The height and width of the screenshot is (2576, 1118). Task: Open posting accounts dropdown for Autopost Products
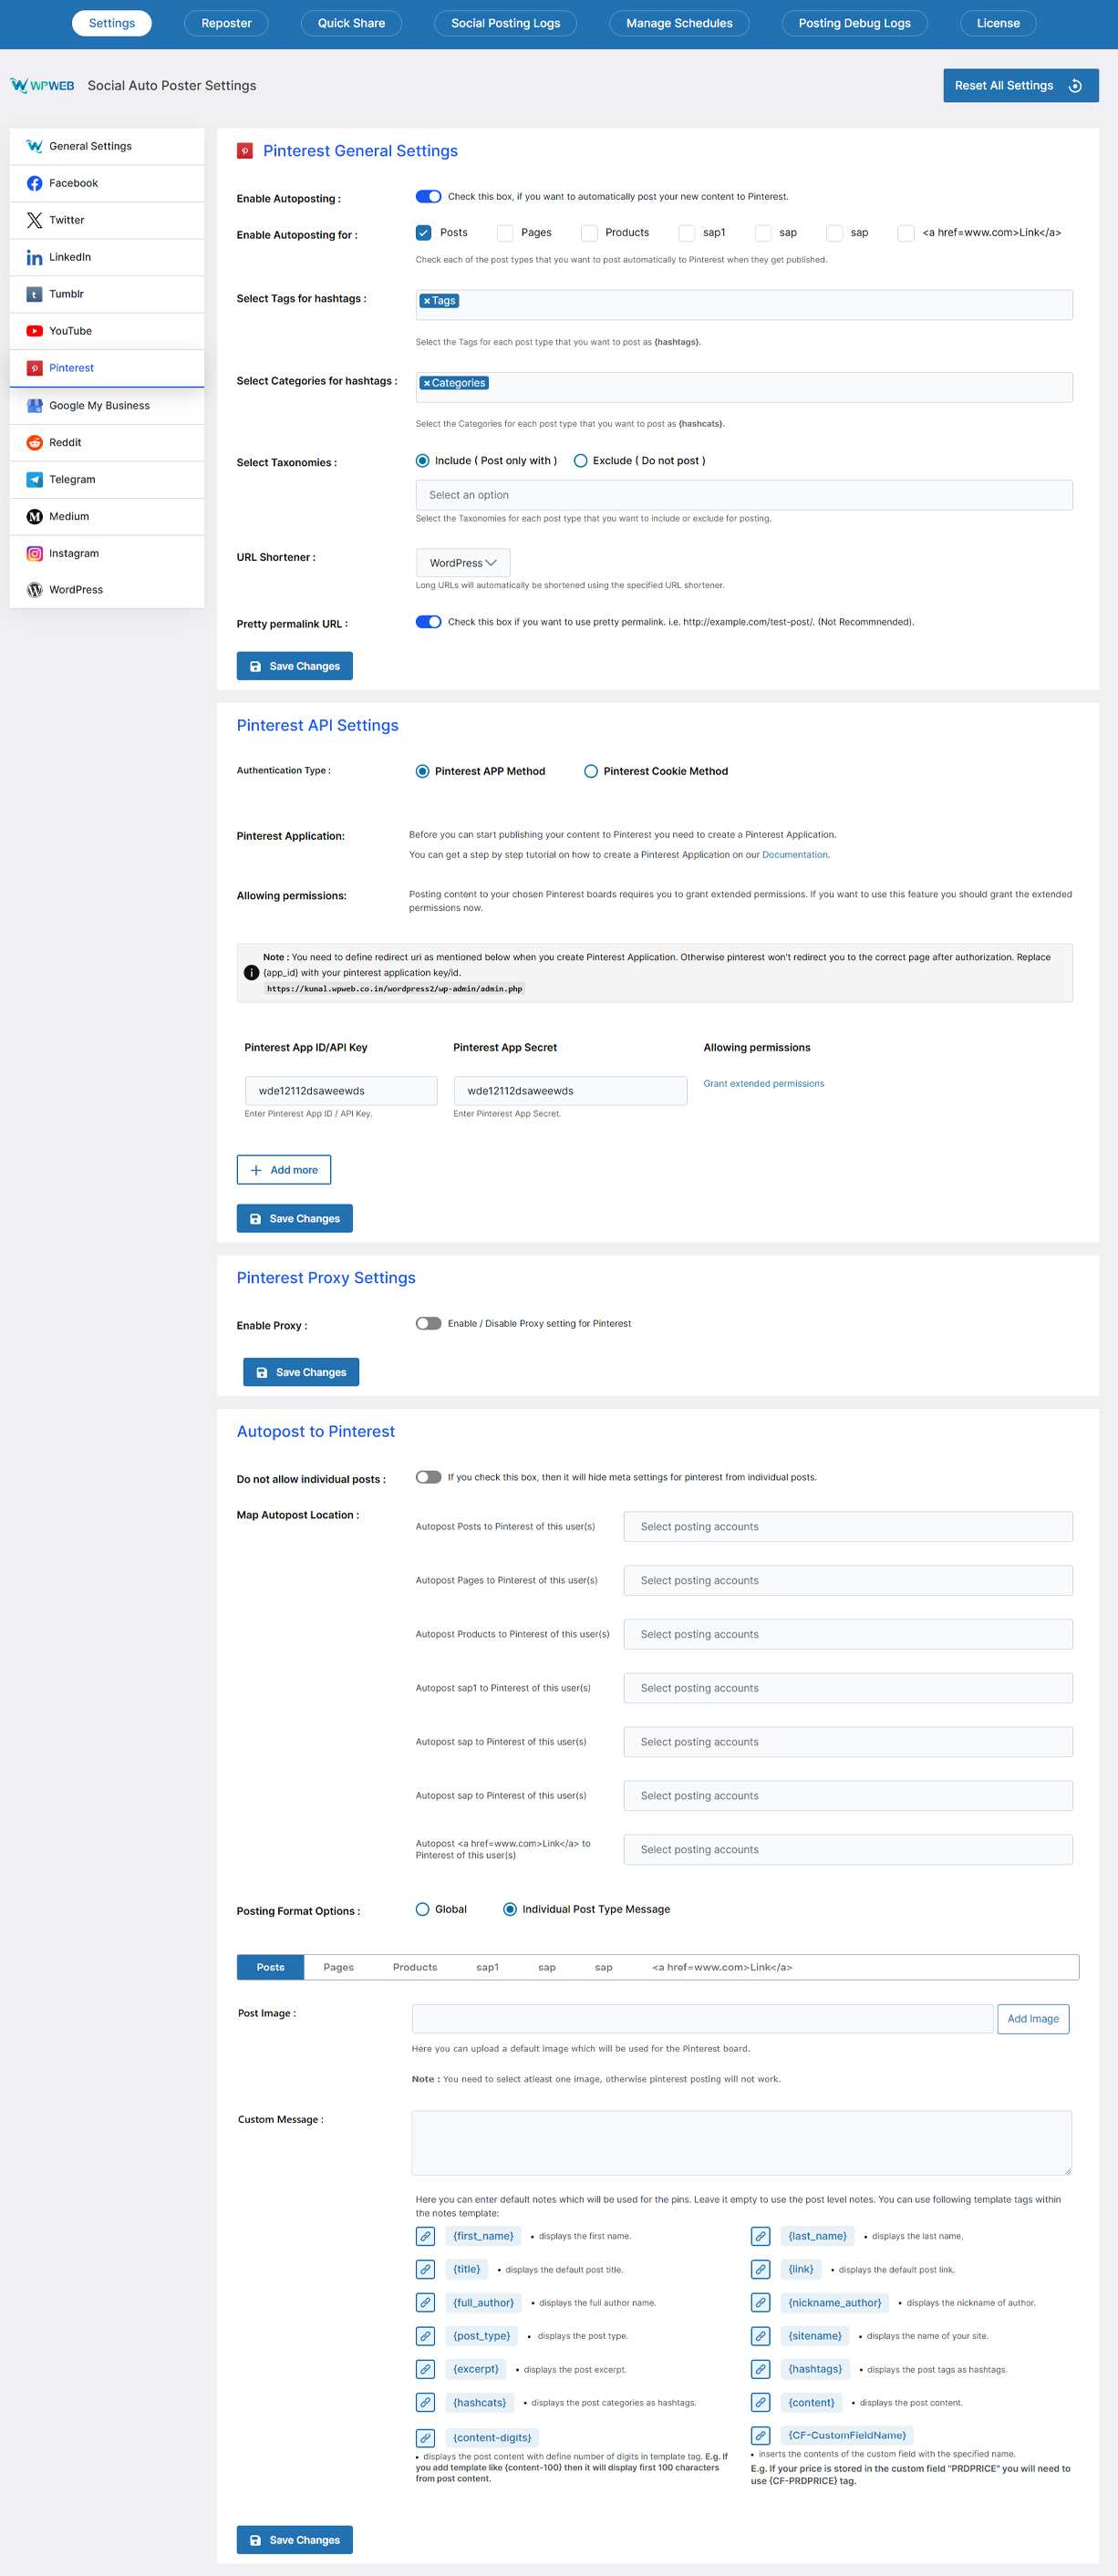[848, 1635]
